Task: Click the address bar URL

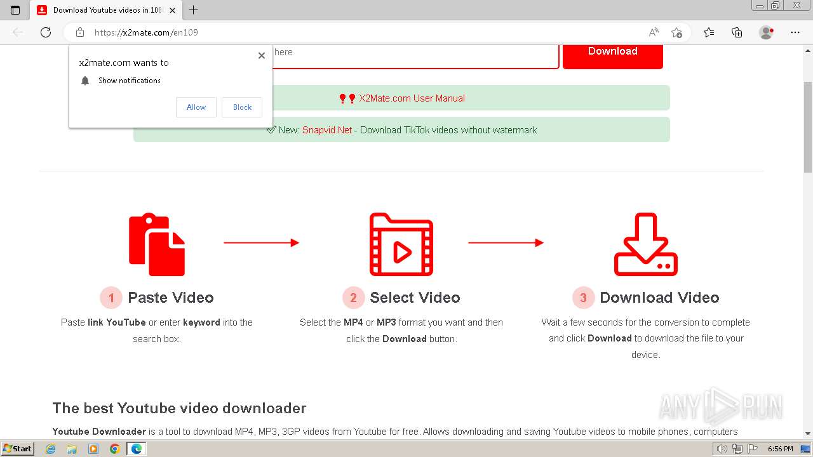Action: click(146, 32)
